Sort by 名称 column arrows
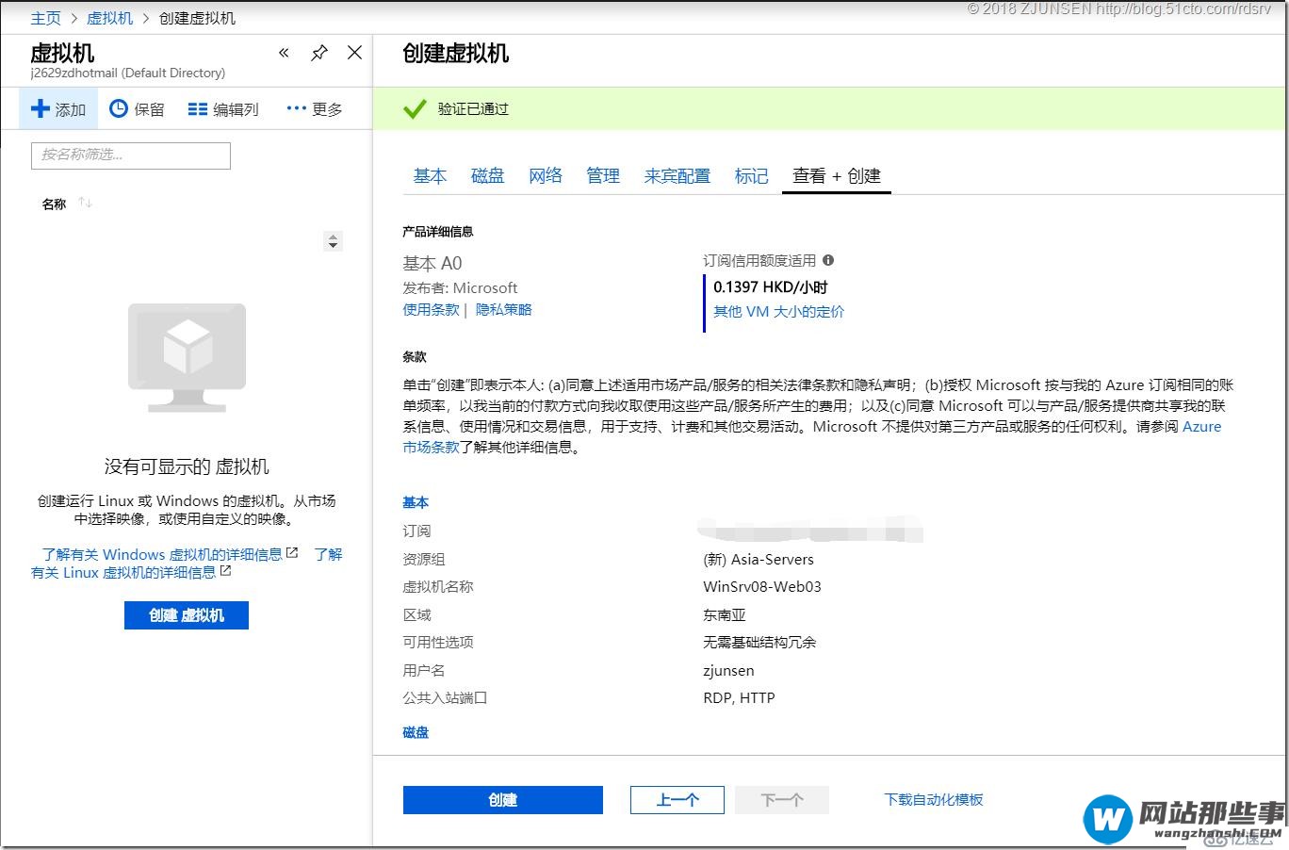Image resolution: width=1289 pixels, height=850 pixels. tap(85, 204)
